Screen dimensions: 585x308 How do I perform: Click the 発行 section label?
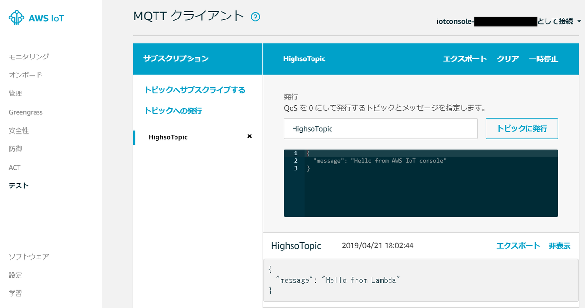tap(291, 96)
